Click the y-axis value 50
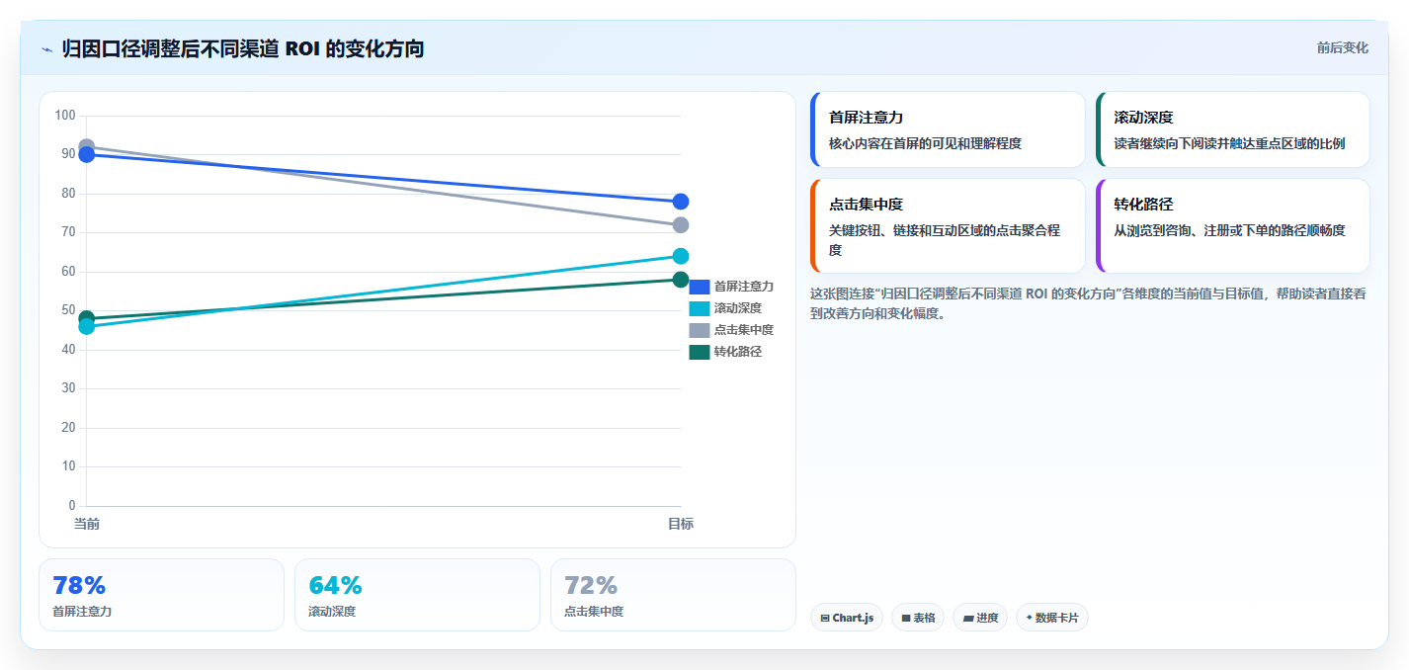This screenshot has height=670, width=1409. pyautogui.click(x=68, y=310)
